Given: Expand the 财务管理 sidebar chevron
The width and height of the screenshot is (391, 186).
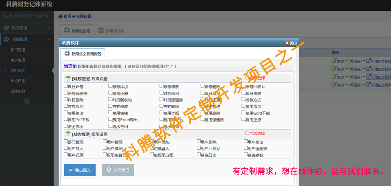Looking at the screenshot, I should click(x=49, y=28).
